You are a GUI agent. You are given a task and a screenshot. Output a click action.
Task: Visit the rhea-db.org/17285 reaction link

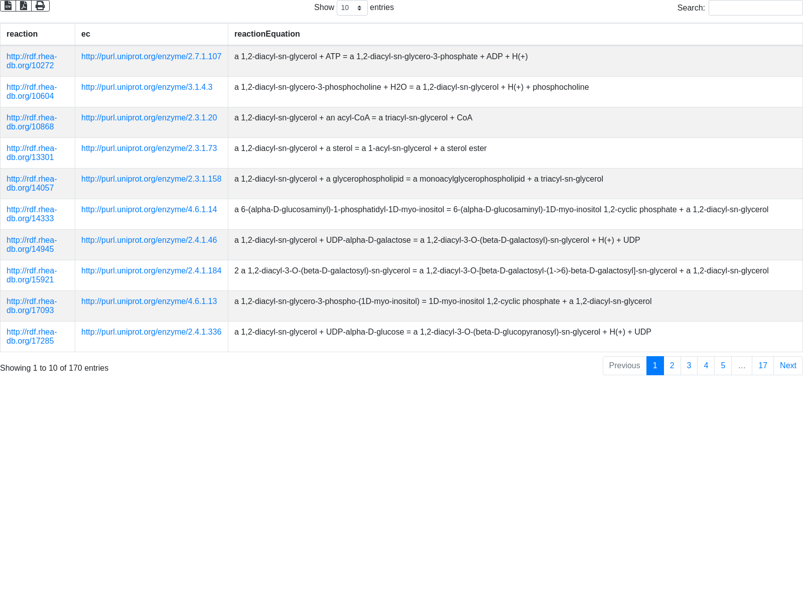31,337
